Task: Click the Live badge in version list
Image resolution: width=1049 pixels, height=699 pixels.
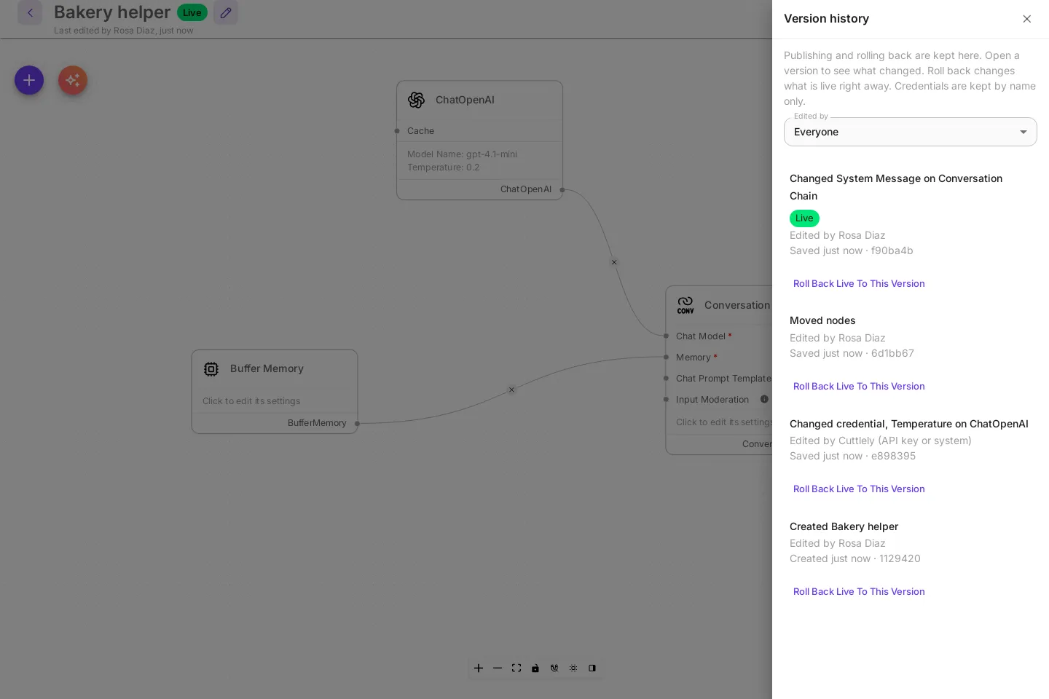Action: 804,218
